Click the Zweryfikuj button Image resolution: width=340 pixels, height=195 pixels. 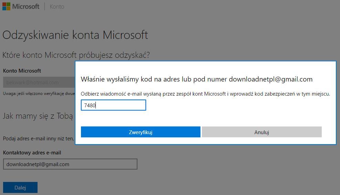tap(141, 132)
